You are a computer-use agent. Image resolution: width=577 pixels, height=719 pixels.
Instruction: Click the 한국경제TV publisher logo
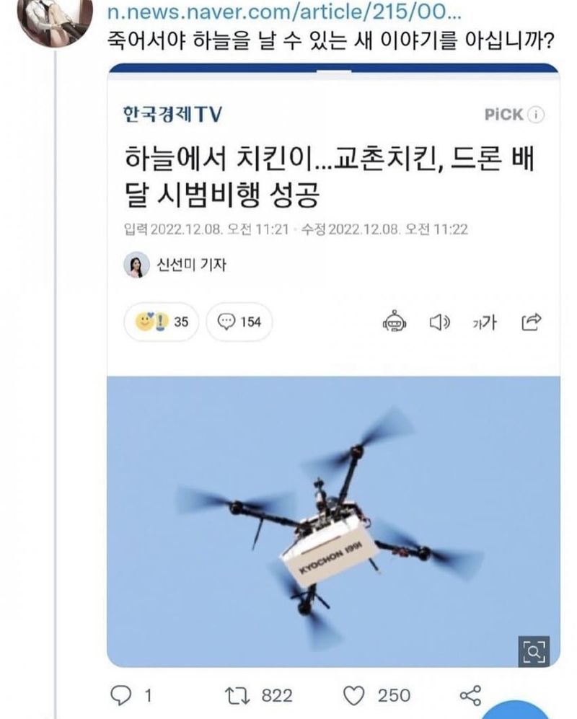pyautogui.click(x=172, y=114)
